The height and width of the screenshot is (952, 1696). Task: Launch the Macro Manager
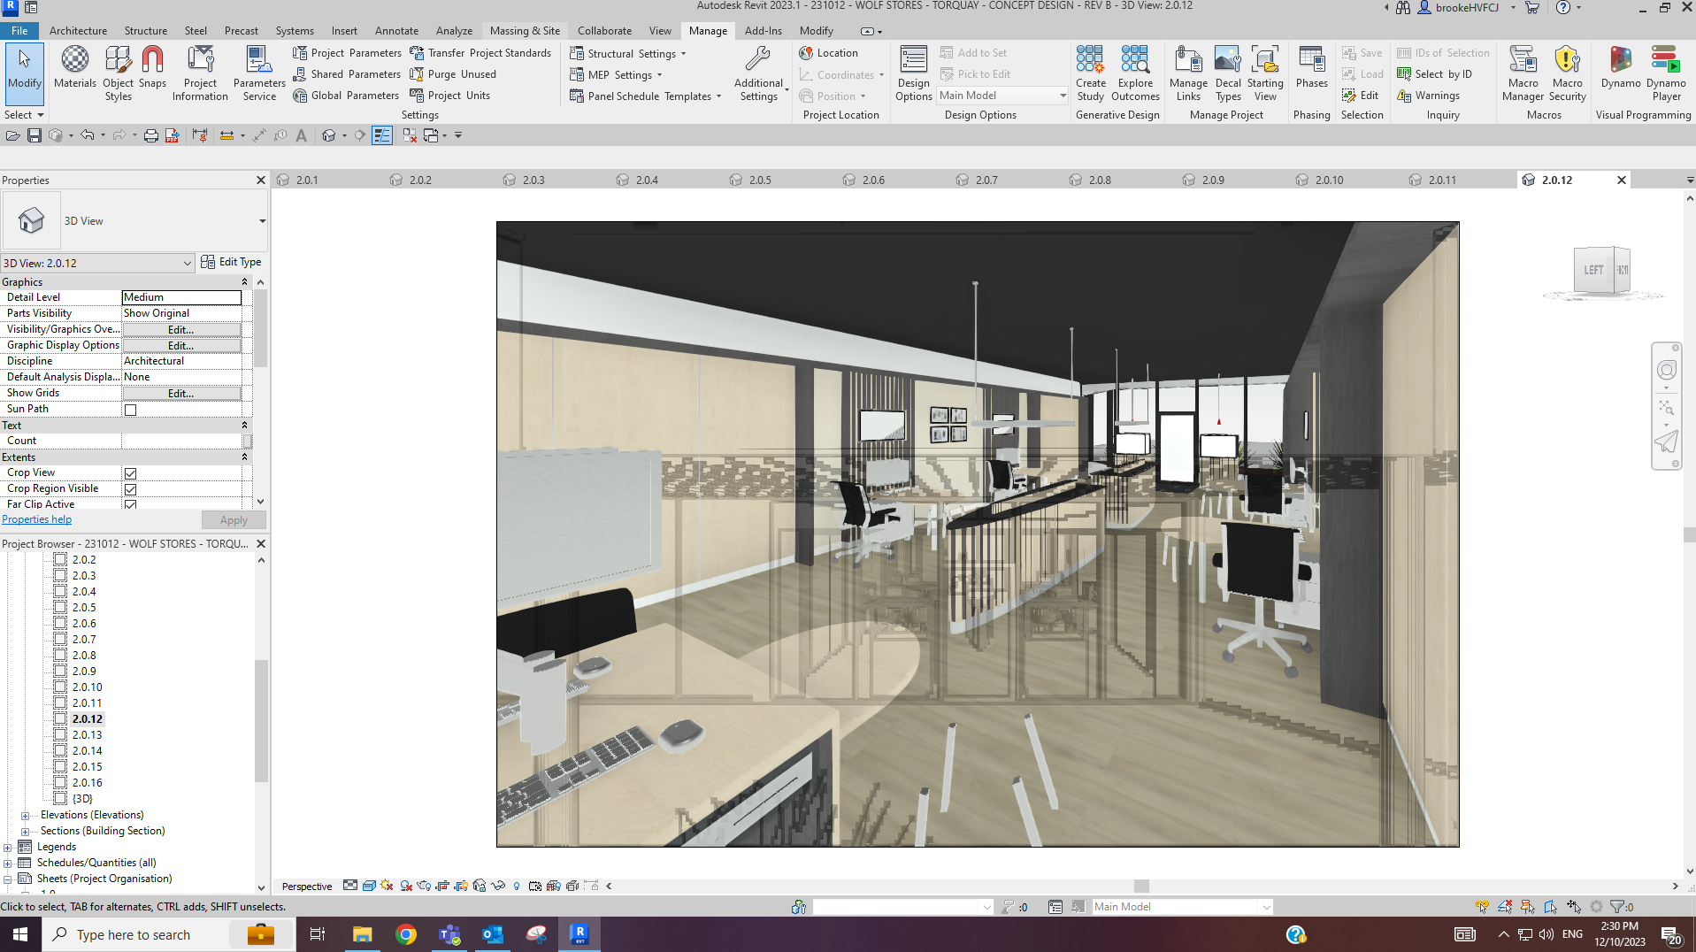(1522, 71)
